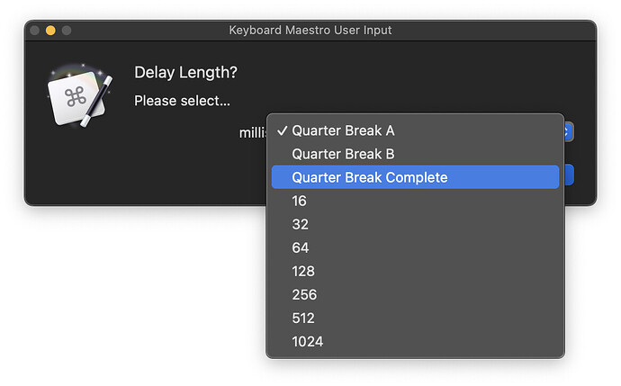Pick the 64 option in the popup
The image size is (621, 386).
[x=301, y=247]
